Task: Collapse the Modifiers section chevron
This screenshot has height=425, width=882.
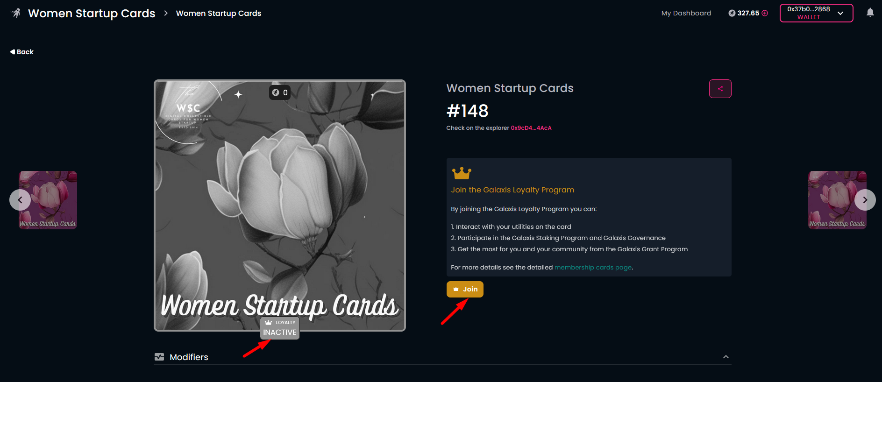Action: click(726, 357)
